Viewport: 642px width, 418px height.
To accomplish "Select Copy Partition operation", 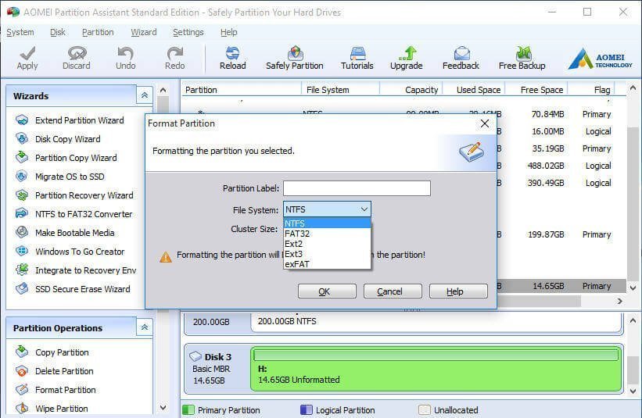I will [52, 352].
